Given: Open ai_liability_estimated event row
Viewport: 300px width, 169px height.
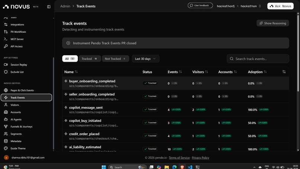Looking at the screenshot, I should coord(175,147).
